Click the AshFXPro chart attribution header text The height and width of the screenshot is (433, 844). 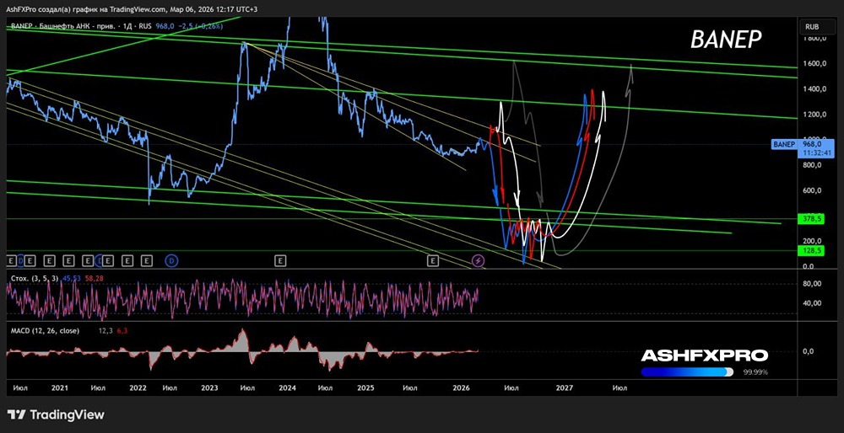coord(133,8)
